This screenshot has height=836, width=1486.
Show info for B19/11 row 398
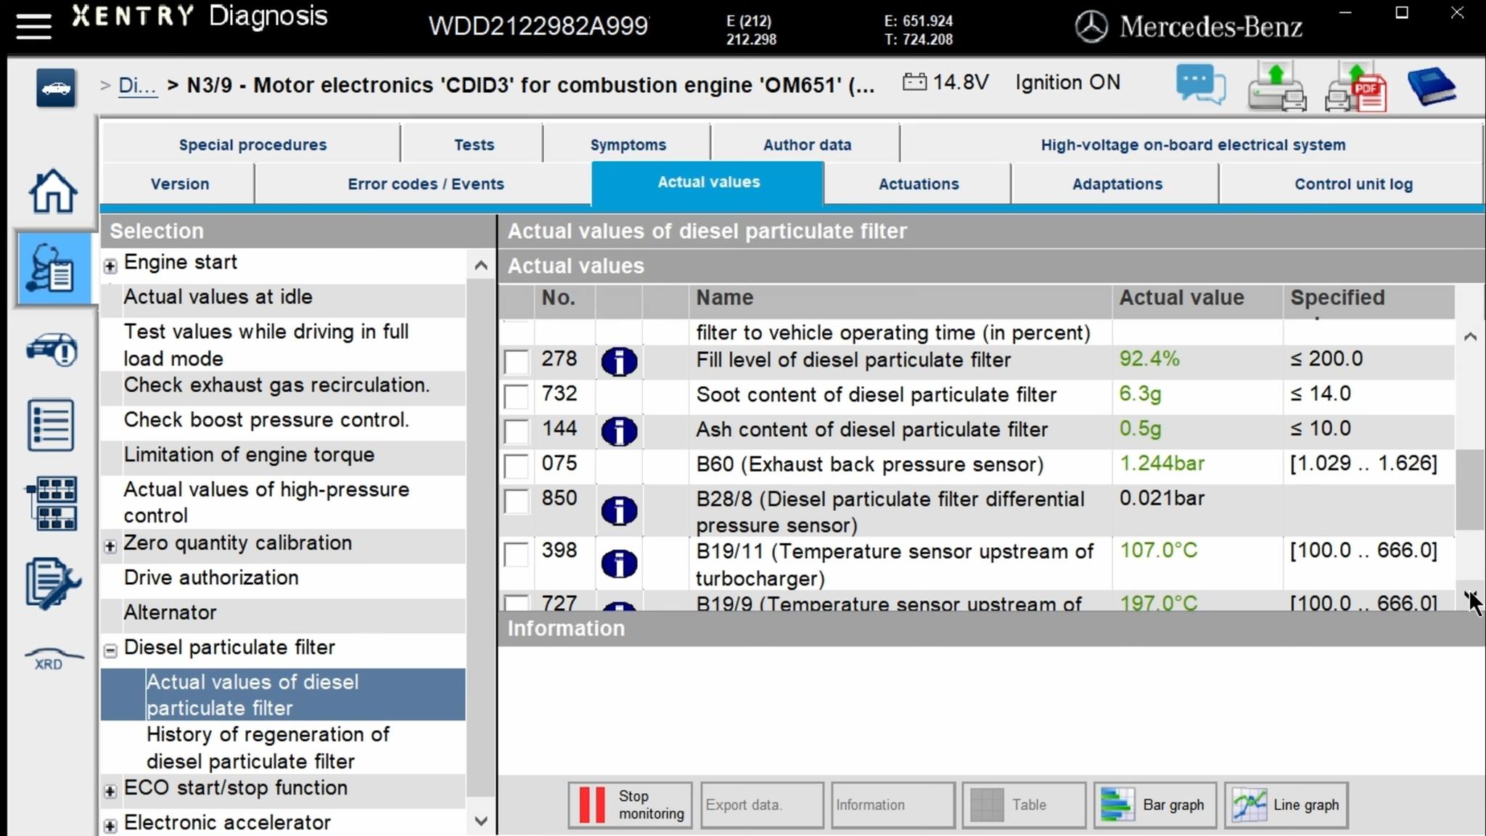(x=619, y=564)
